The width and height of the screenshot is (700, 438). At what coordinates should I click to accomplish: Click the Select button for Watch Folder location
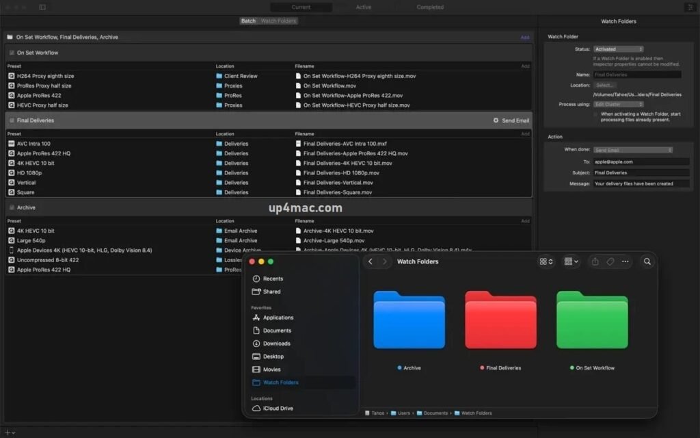(604, 85)
